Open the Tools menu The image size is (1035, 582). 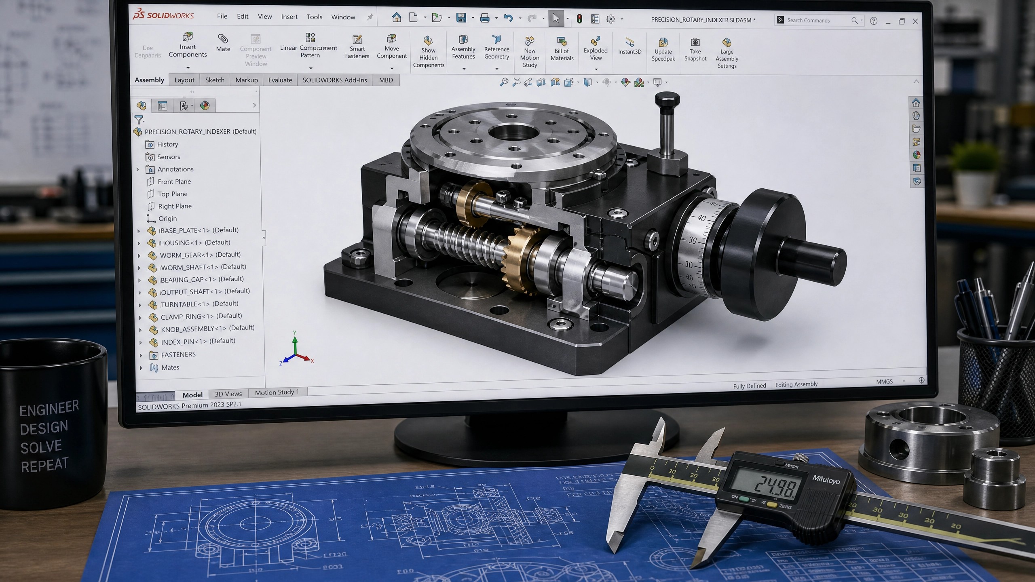click(314, 17)
